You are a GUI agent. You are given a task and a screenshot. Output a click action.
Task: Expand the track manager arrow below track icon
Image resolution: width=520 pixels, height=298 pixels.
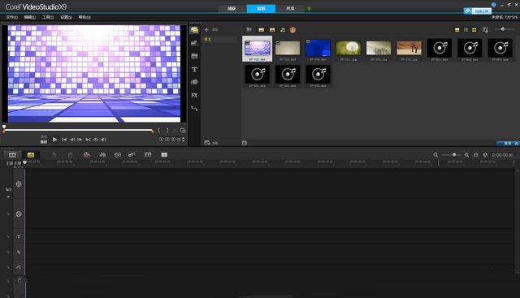click(8, 197)
